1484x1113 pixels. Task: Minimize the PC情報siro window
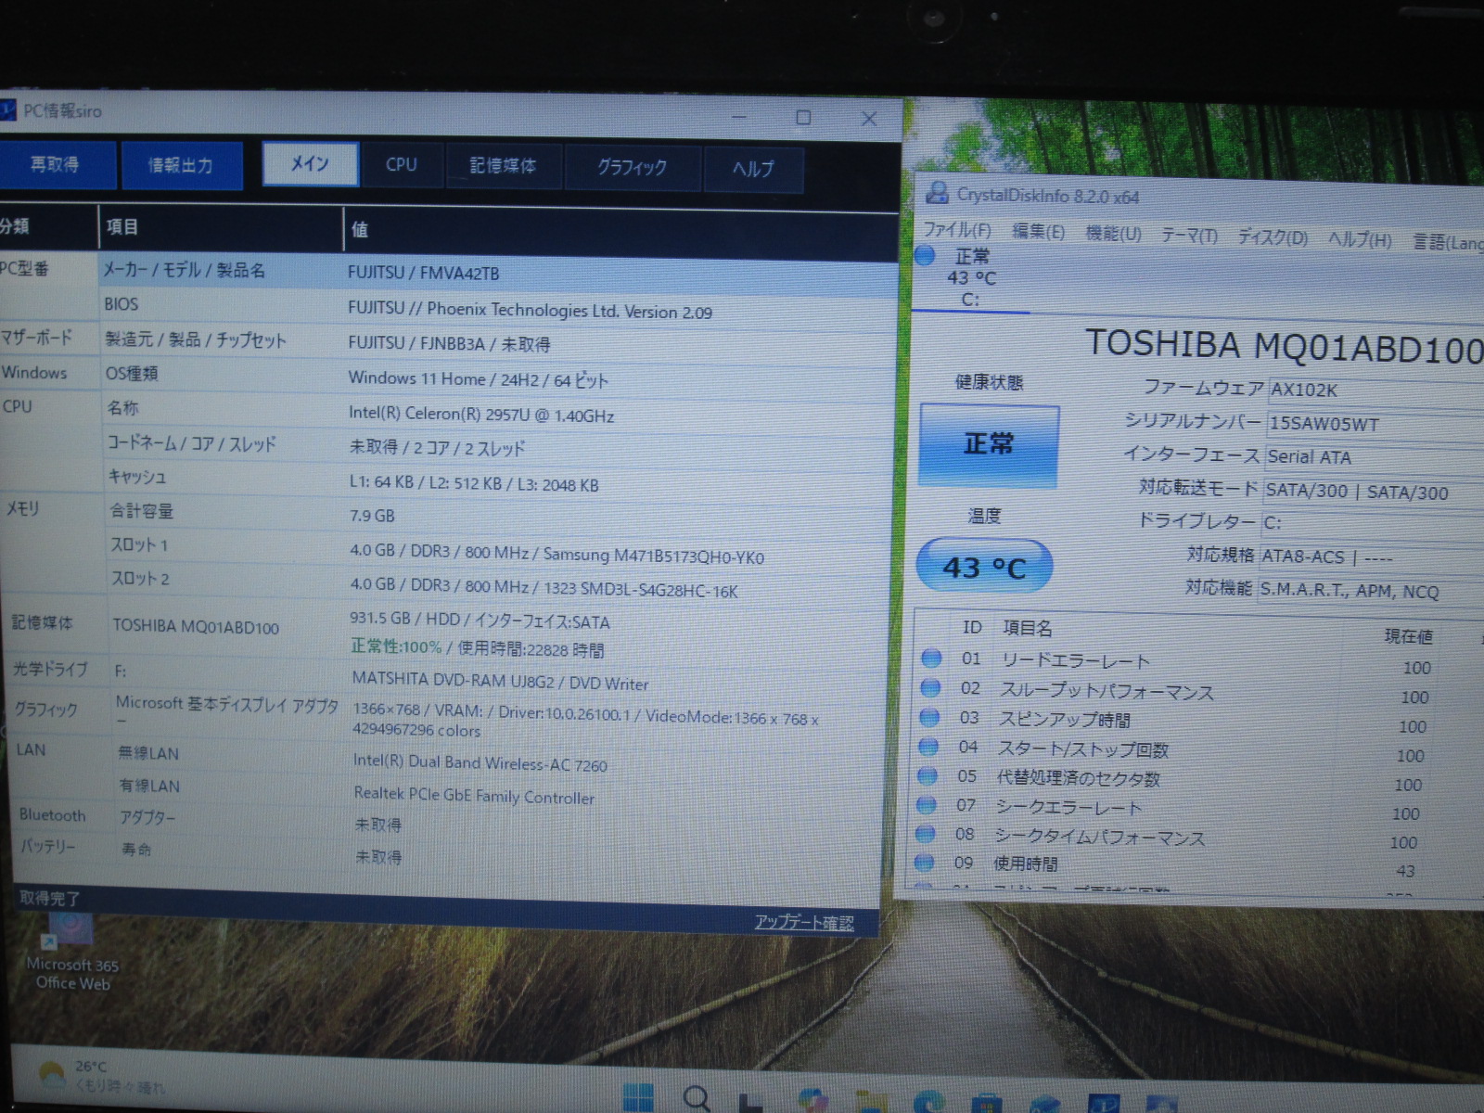[739, 117]
